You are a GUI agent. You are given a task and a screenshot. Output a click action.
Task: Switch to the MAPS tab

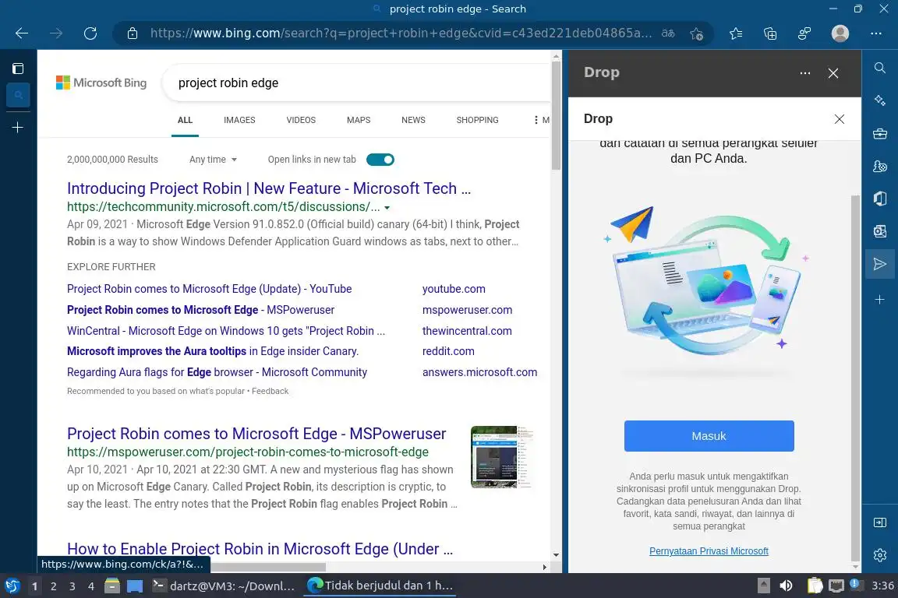pyautogui.click(x=359, y=120)
